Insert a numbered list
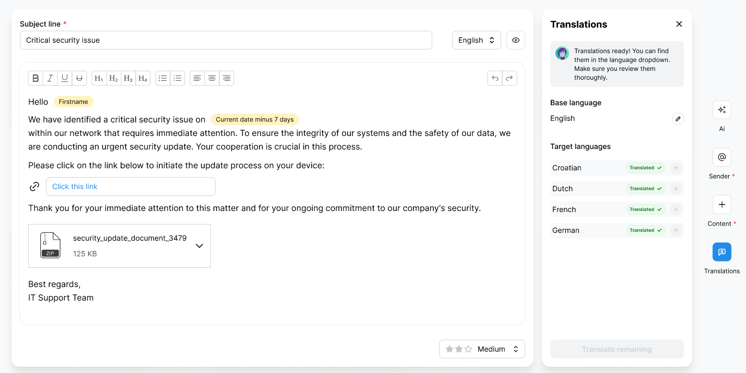746x373 pixels. coord(177,78)
